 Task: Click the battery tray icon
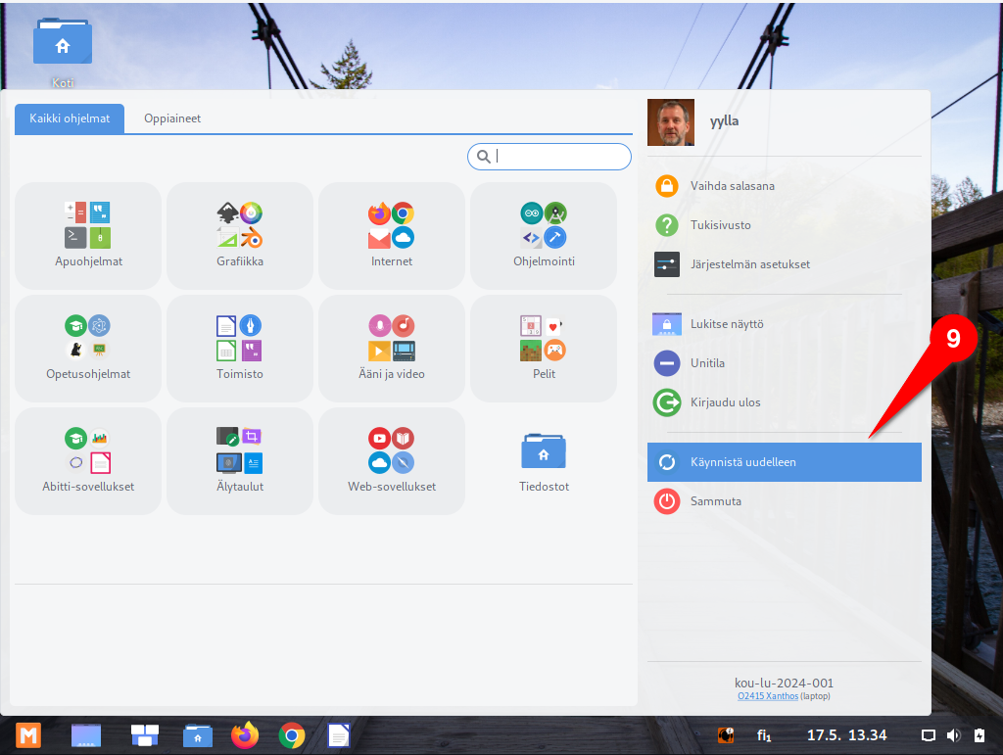pyautogui.click(x=979, y=735)
